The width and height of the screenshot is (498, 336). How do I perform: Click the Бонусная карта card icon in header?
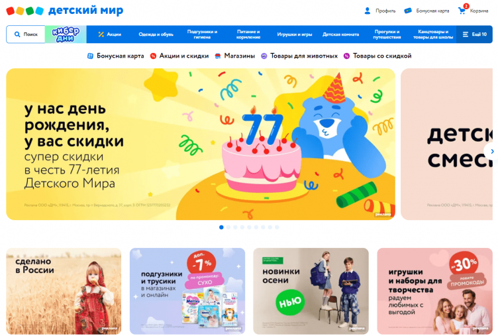pyautogui.click(x=408, y=11)
